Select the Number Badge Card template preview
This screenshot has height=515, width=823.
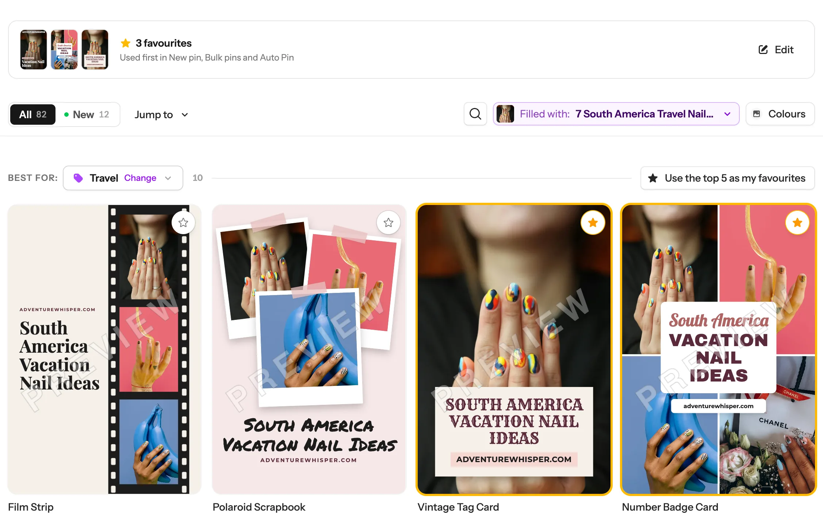[x=719, y=349]
